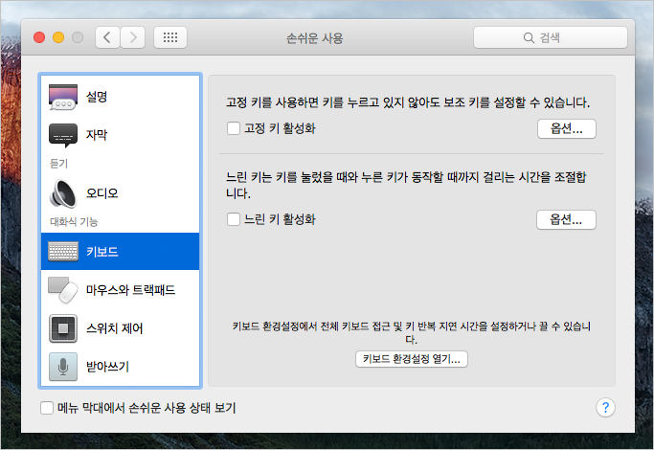
Task: Click the 키보드 keyboard icon in sidebar
Action: tap(63, 252)
